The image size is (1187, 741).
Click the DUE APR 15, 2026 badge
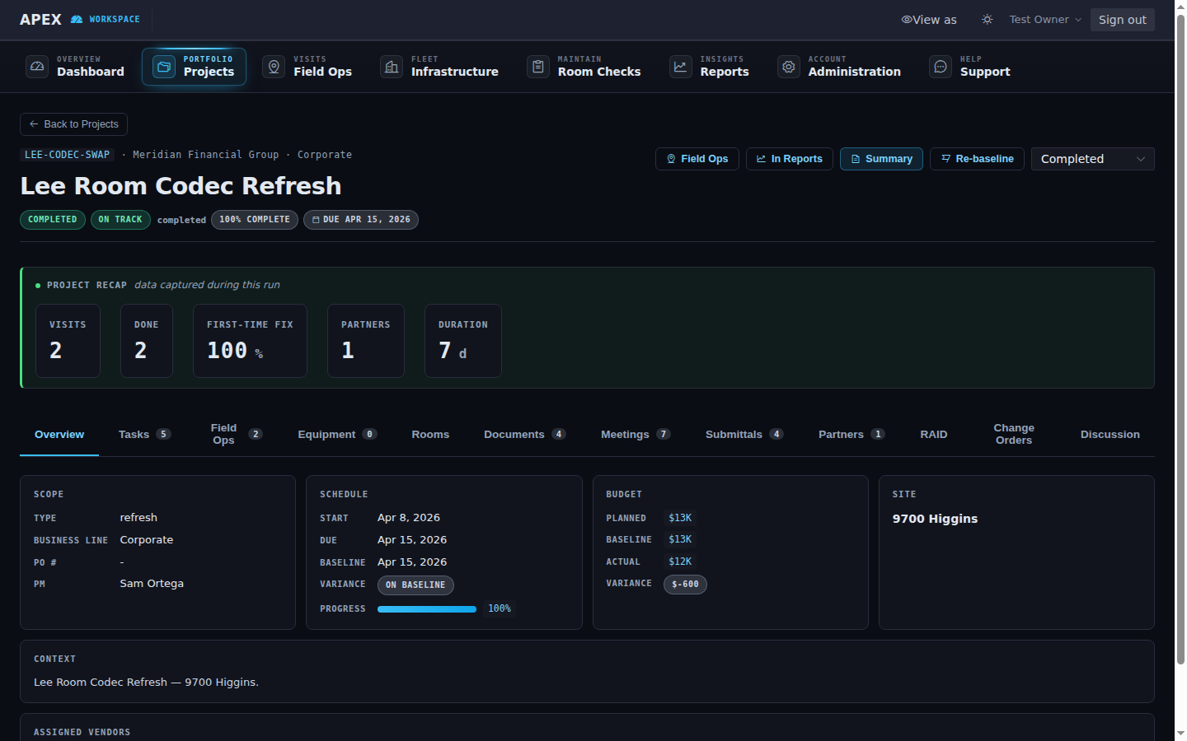point(361,220)
